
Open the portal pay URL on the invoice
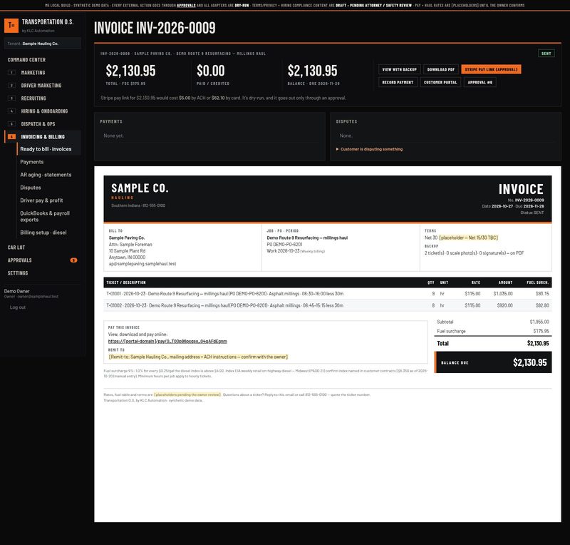tap(167, 341)
